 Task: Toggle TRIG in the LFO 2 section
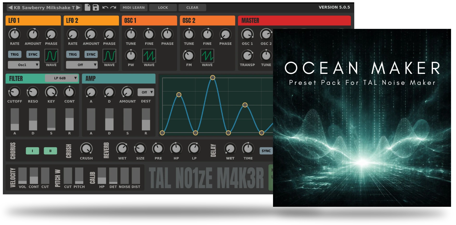point(73,54)
